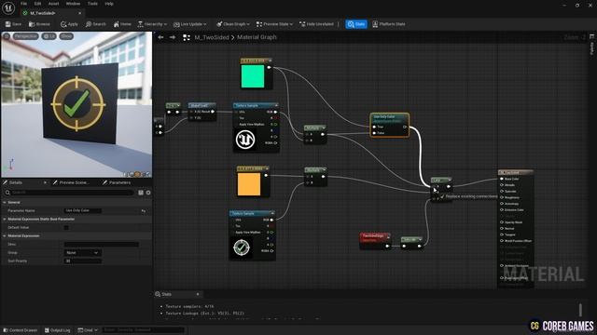Image resolution: width=597 pixels, height=335 pixels.
Task: Open the Tools menu
Action: tap(92, 4)
